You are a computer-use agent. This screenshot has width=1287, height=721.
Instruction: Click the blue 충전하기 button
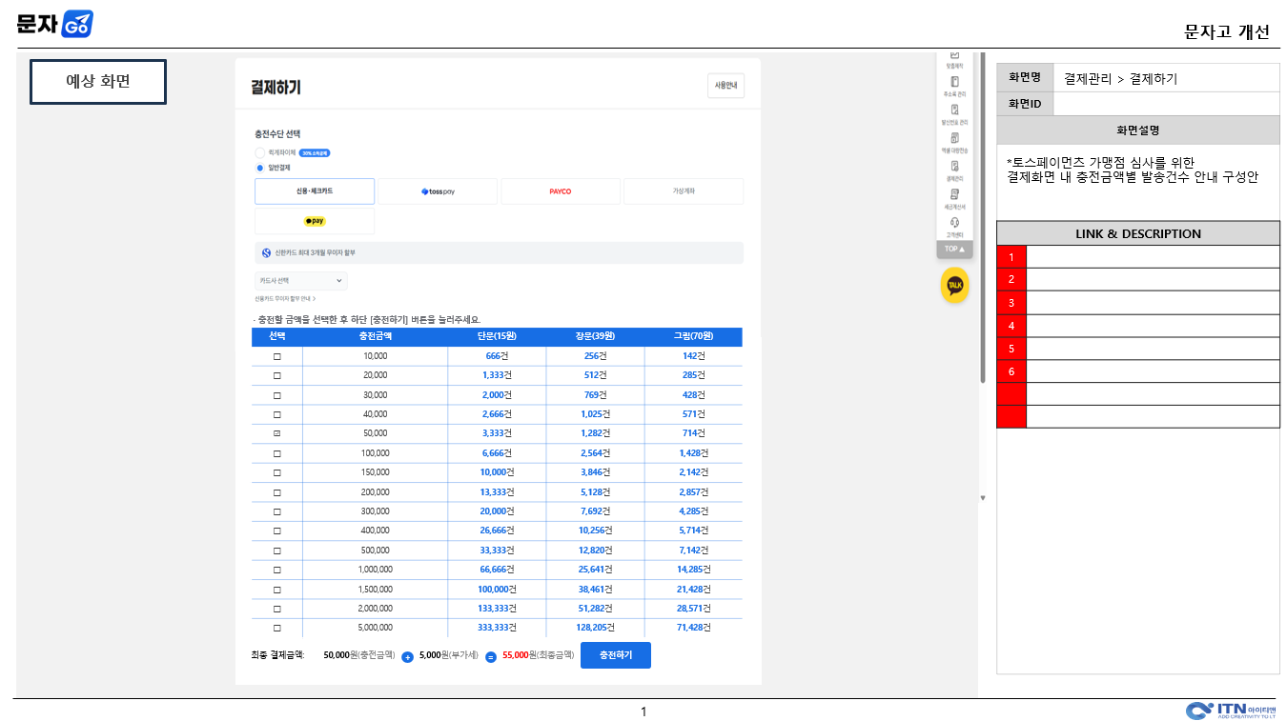coord(615,655)
